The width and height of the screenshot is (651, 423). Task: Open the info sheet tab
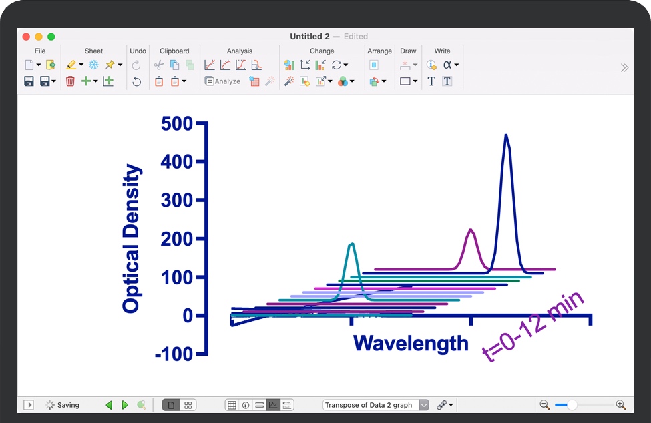pyautogui.click(x=246, y=405)
